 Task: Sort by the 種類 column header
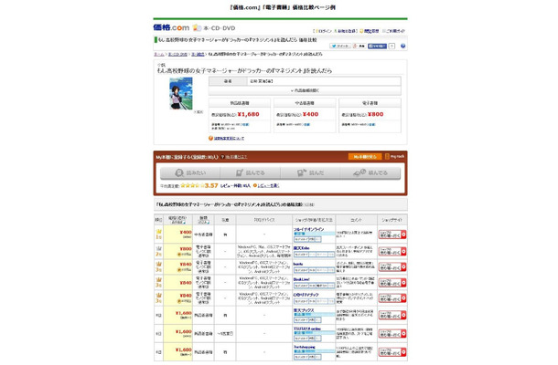tap(203, 220)
